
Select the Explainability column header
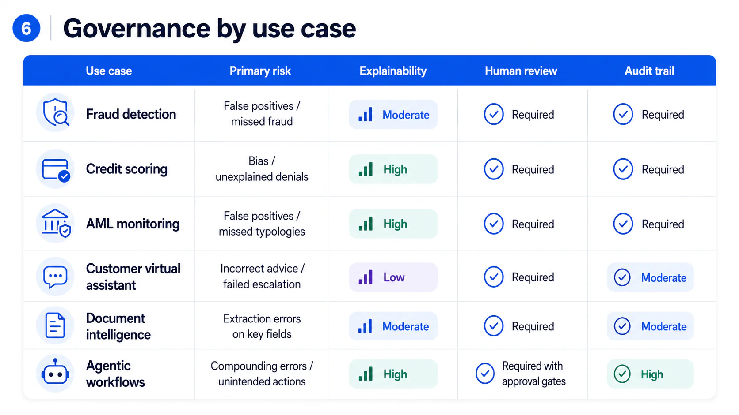[x=393, y=71]
